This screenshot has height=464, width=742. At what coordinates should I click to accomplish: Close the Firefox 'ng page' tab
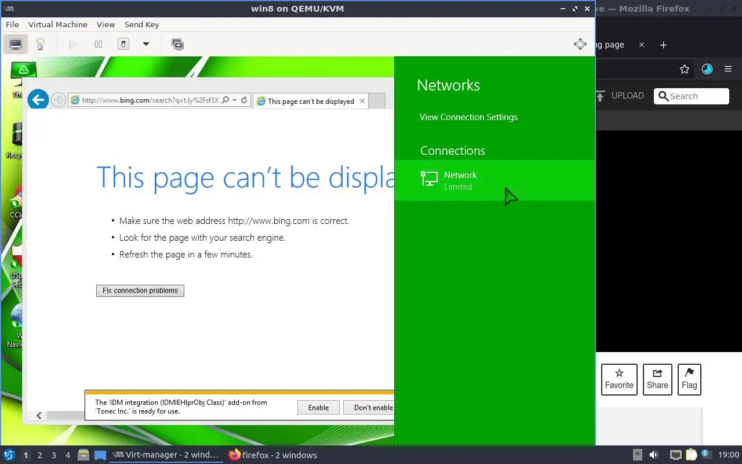[642, 45]
